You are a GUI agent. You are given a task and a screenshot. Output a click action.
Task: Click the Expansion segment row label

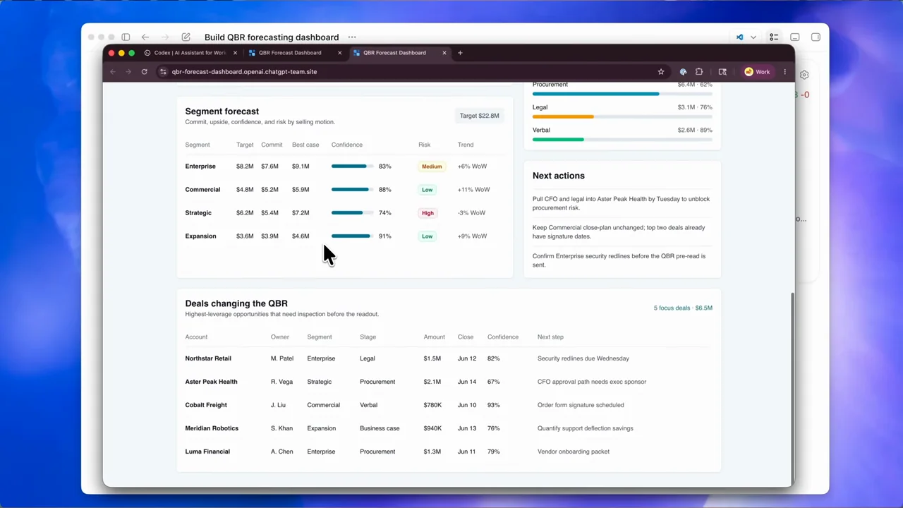click(x=200, y=236)
